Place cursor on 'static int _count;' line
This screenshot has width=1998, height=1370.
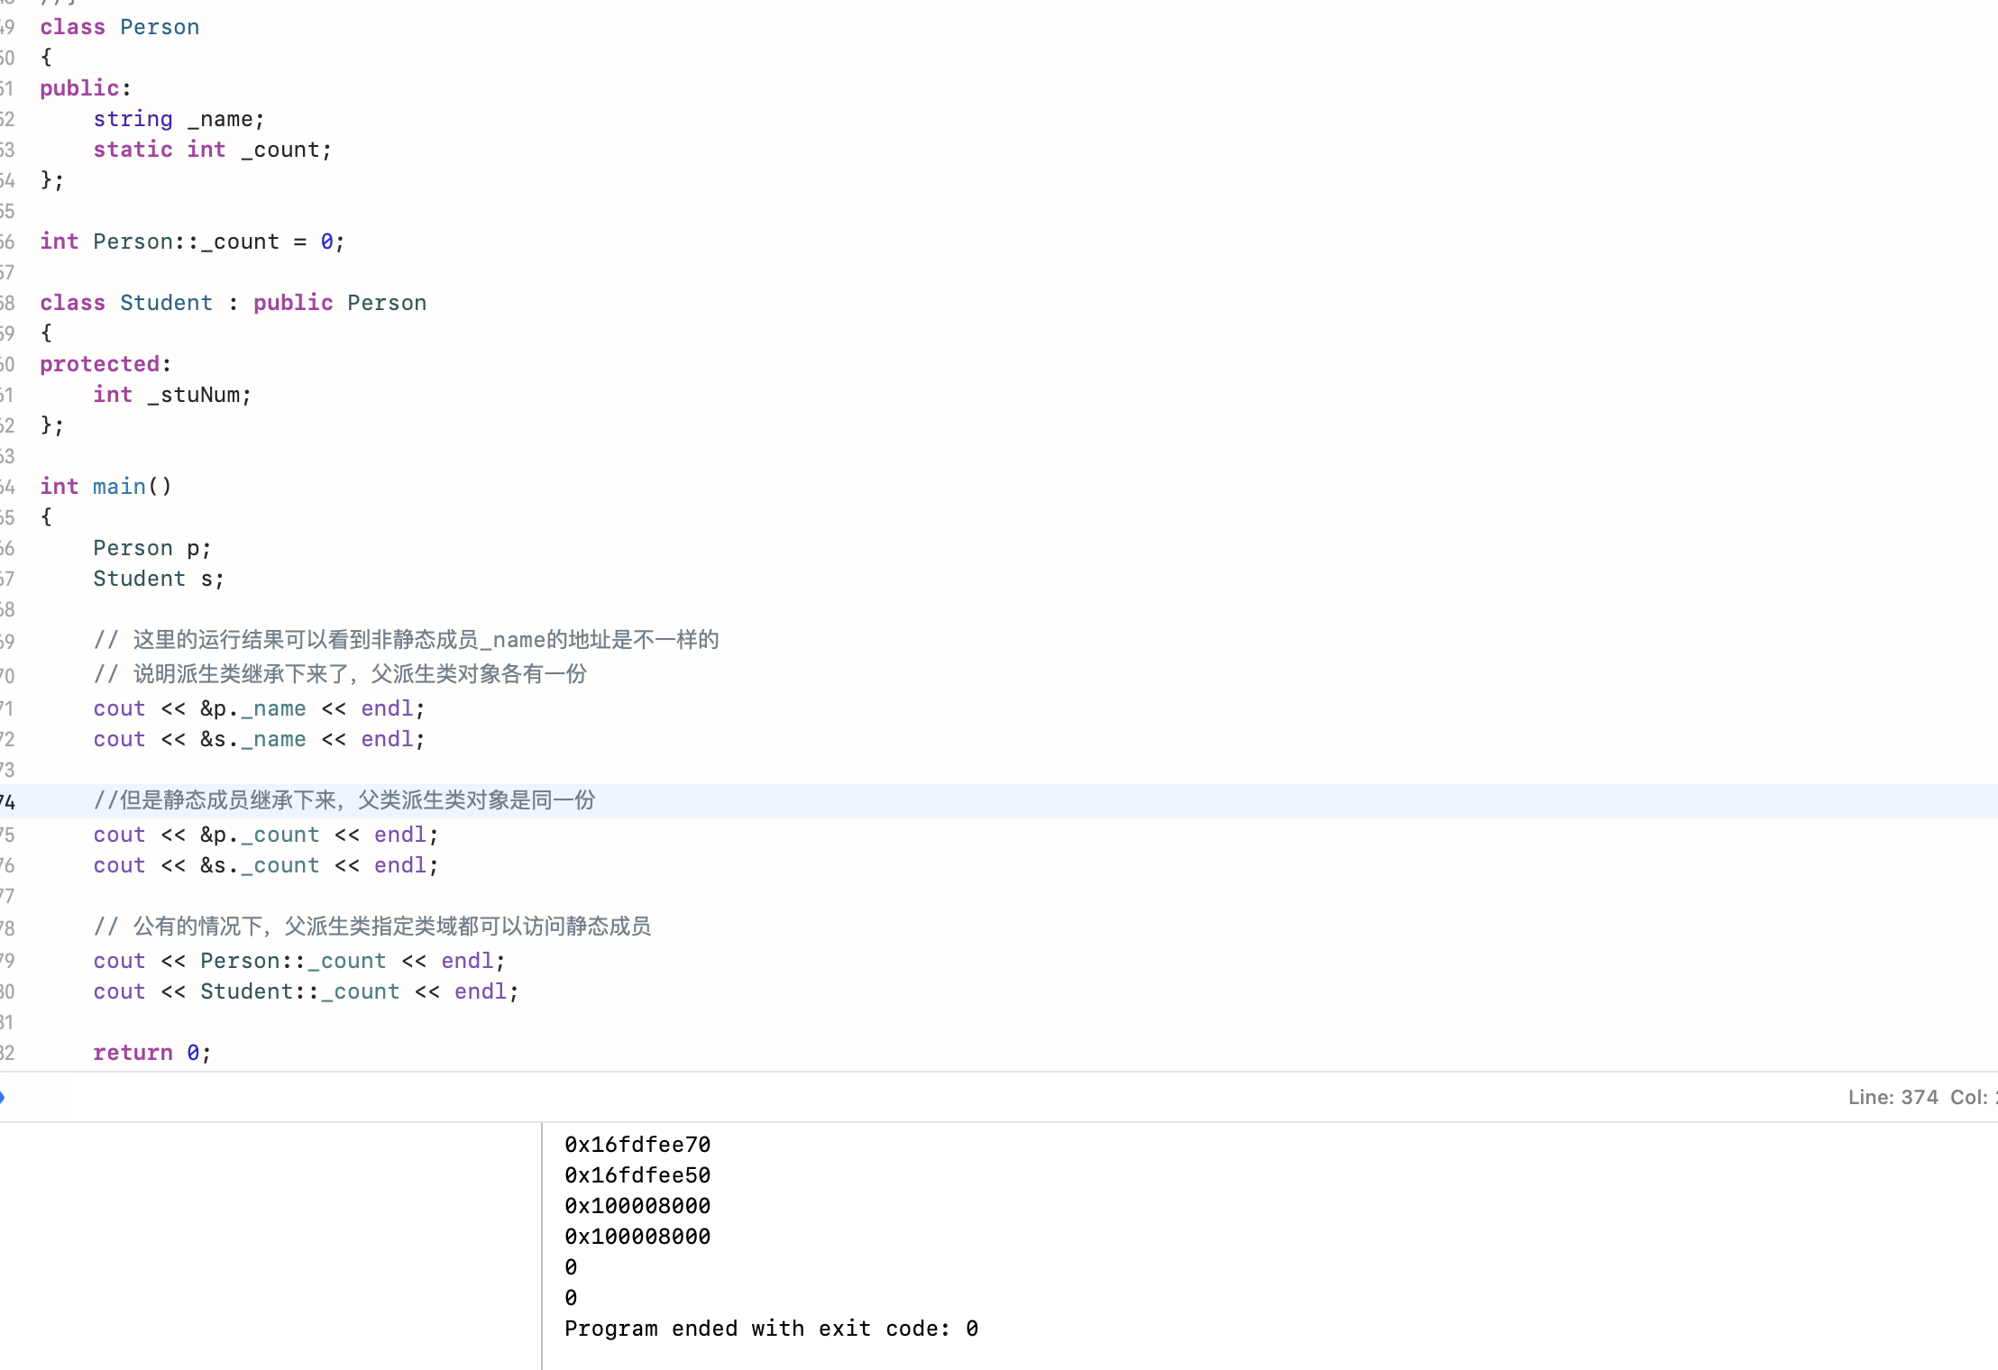212,150
